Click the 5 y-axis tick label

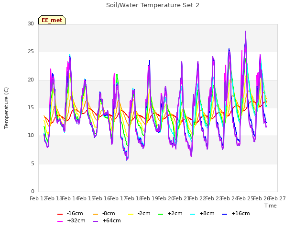[x=33, y=163]
